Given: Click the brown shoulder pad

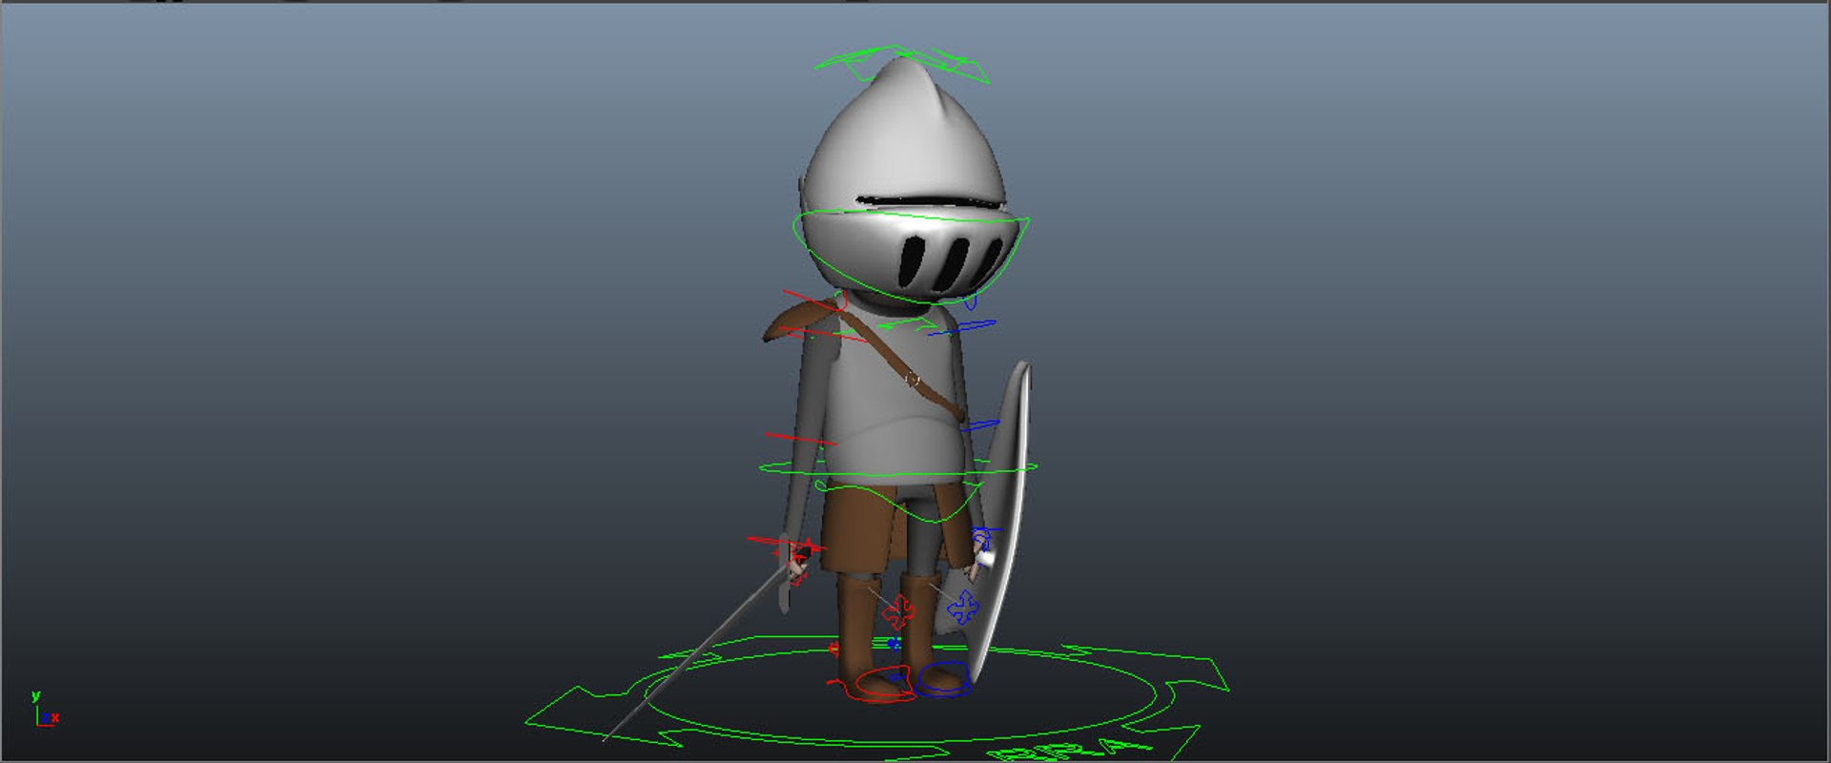Looking at the screenshot, I should click(799, 320).
